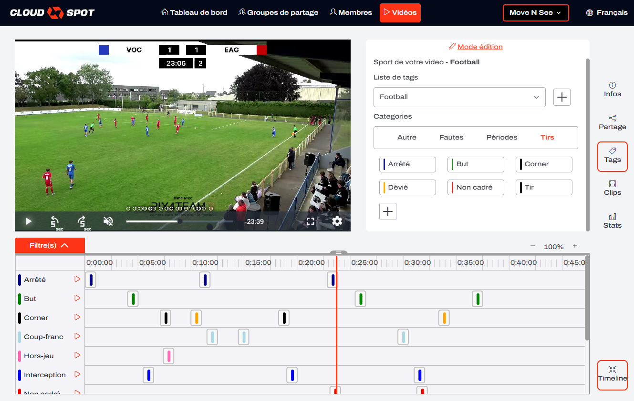This screenshot has height=401, width=634.
Task: Go to Groupes de partage menu
Action: click(x=278, y=12)
